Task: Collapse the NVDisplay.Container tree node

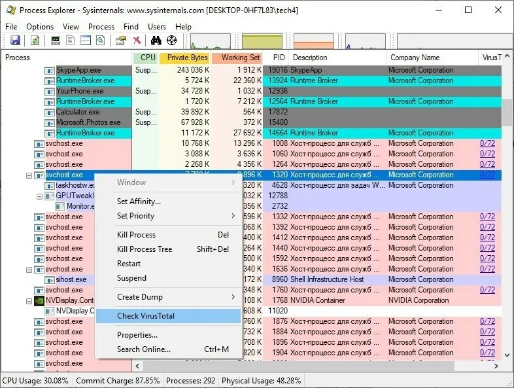Action: point(29,301)
